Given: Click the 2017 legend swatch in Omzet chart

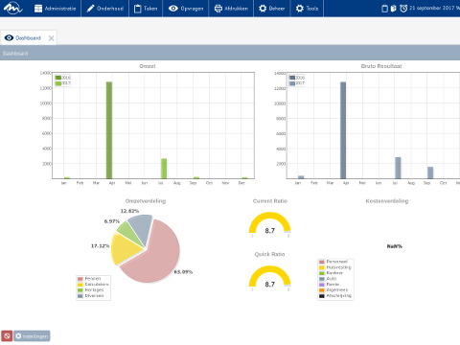Looking at the screenshot, I should [58, 83].
